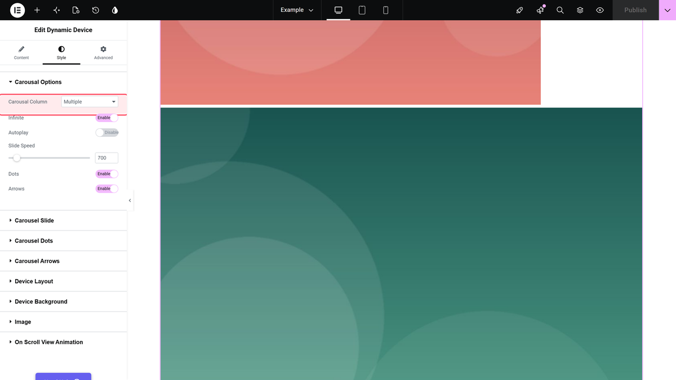Screen dimensions: 676x380
Task: Toggle the Autoplay switch
Action: (x=107, y=132)
